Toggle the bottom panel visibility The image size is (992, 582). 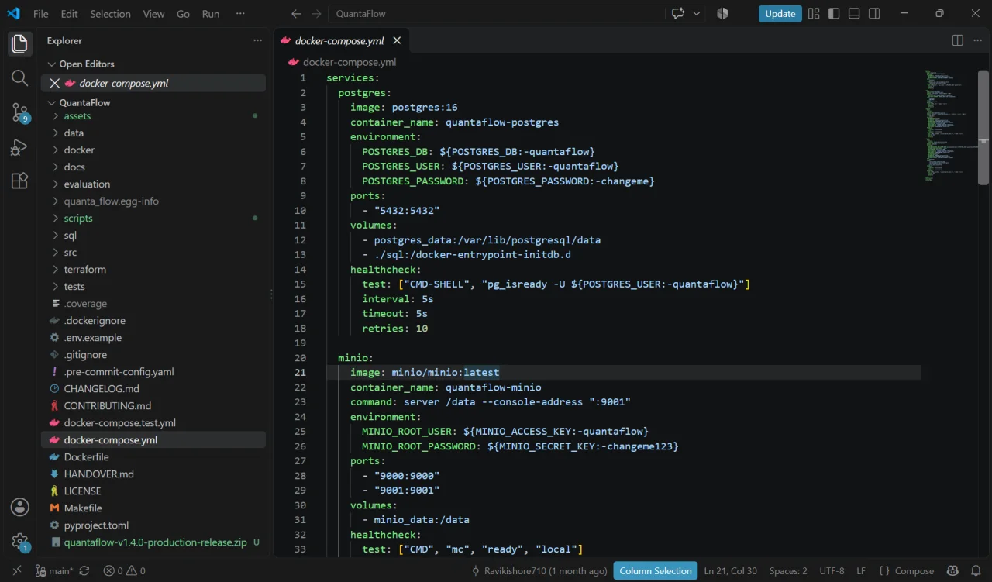point(854,14)
